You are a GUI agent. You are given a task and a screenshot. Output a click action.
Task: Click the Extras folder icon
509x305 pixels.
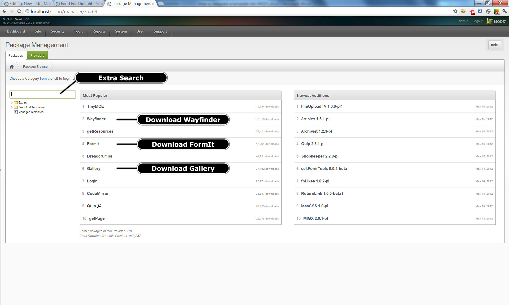coord(16,102)
